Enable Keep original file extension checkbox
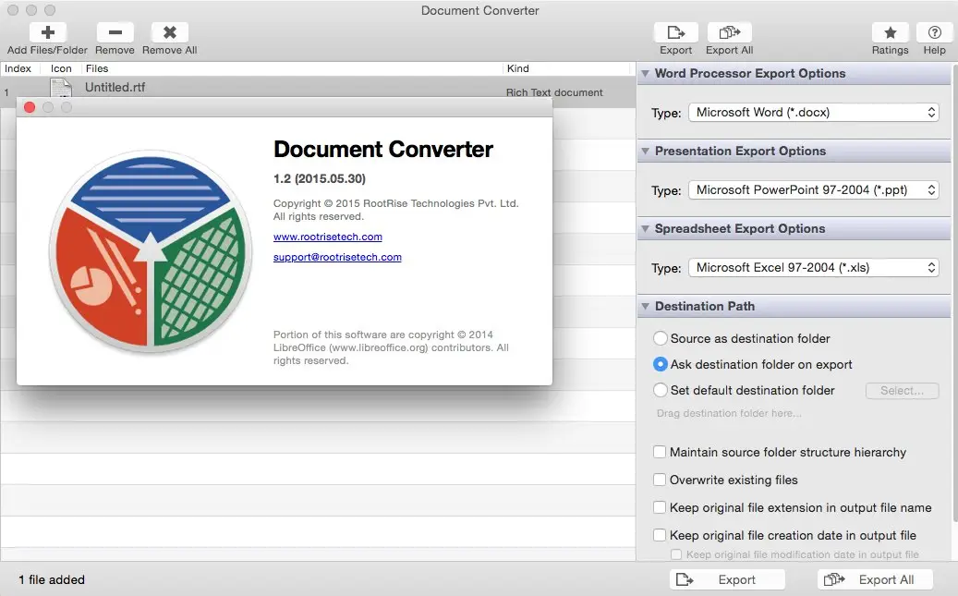958x596 pixels. click(660, 507)
